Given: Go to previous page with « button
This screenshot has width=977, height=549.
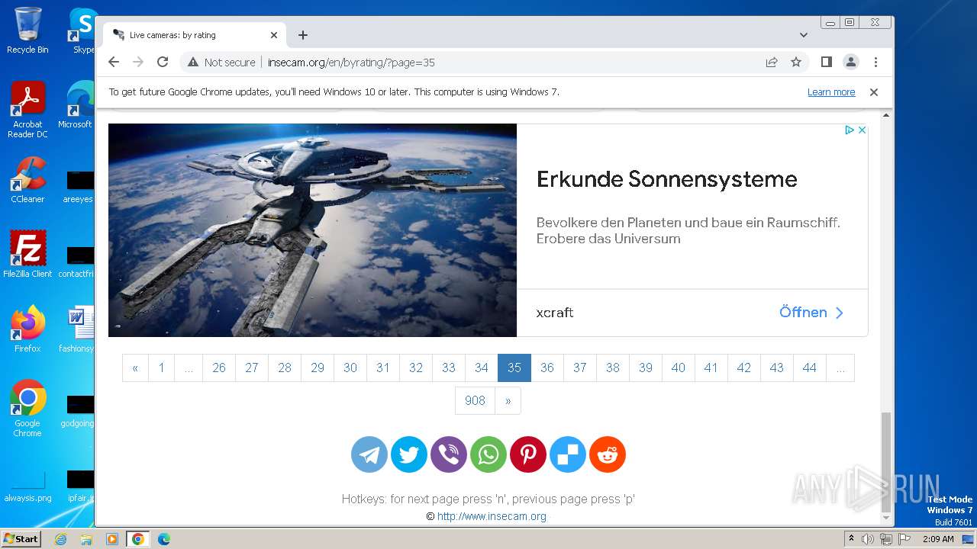Looking at the screenshot, I should pos(135,368).
